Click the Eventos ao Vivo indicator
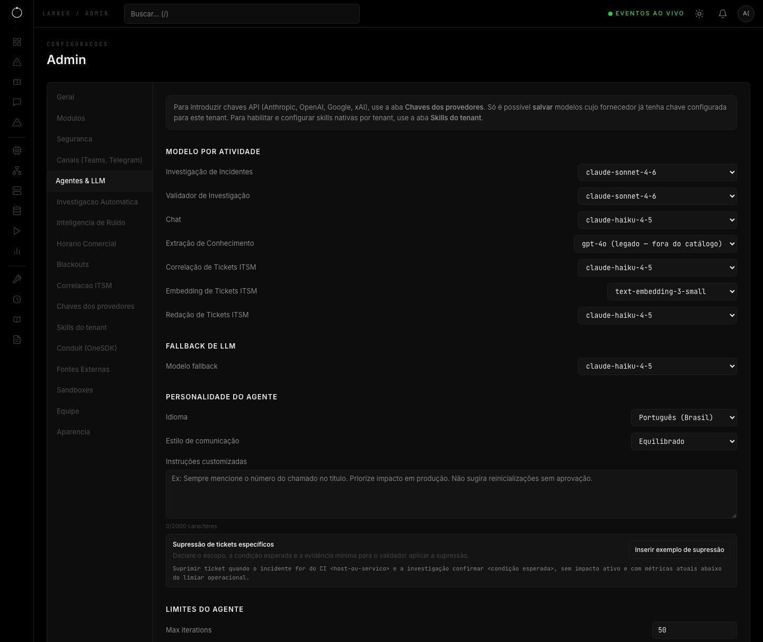This screenshot has height=642, width=763. tap(646, 14)
